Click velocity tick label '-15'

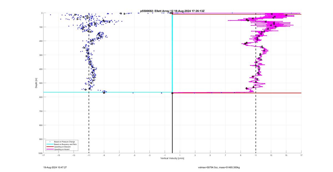pyautogui.click(x=59, y=155)
